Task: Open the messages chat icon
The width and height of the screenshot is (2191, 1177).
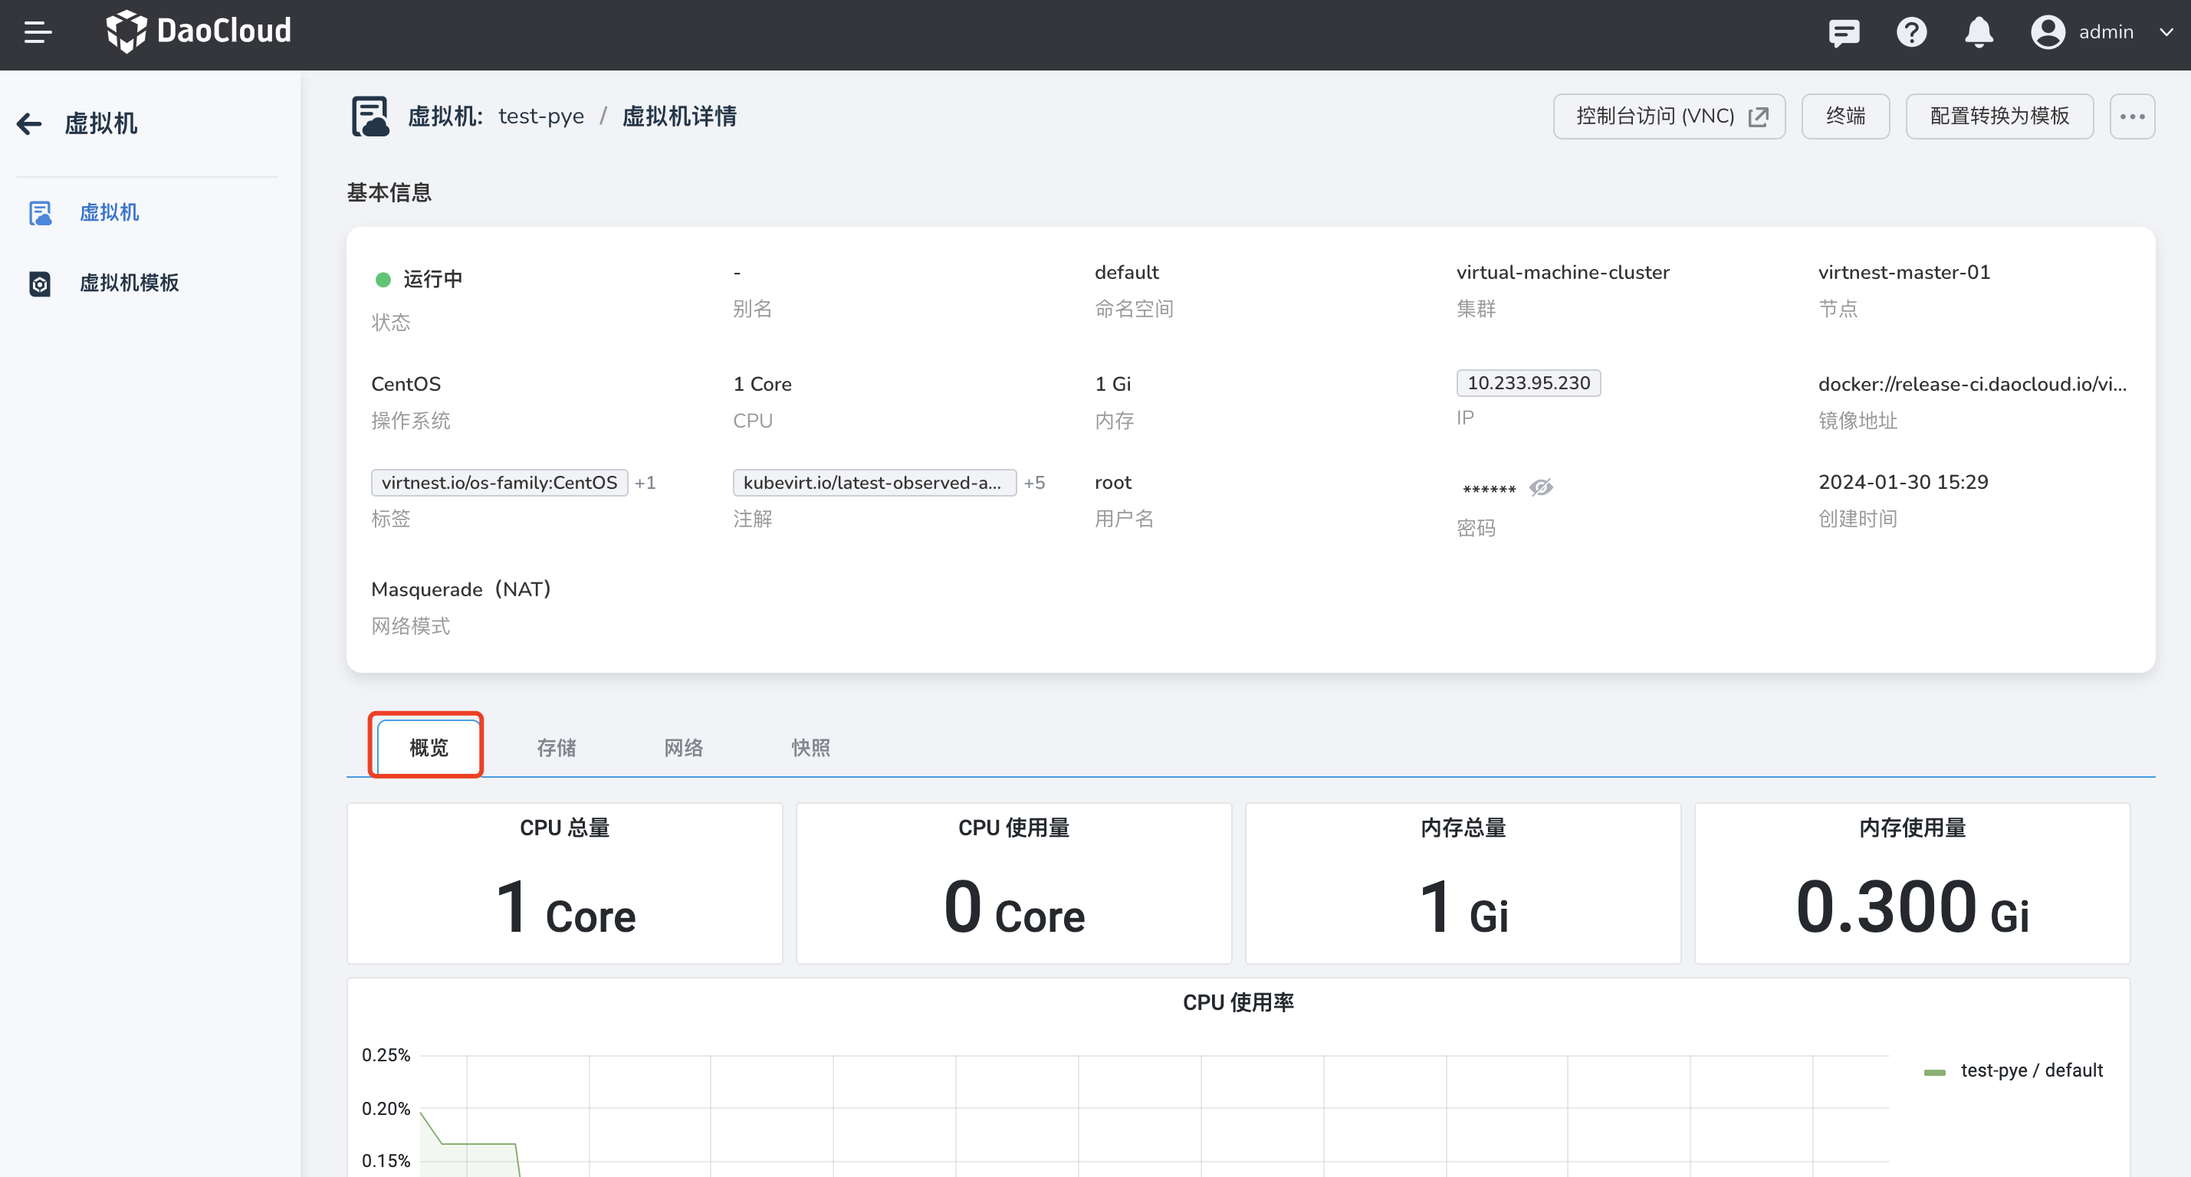Action: [1843, 32]
